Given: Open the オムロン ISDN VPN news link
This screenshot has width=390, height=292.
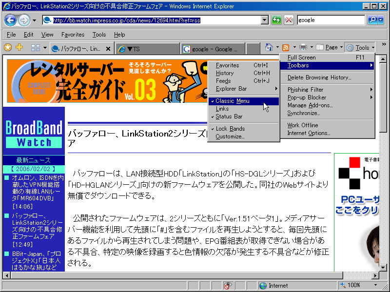Looking at the screenshot, I should click(38, 188).
